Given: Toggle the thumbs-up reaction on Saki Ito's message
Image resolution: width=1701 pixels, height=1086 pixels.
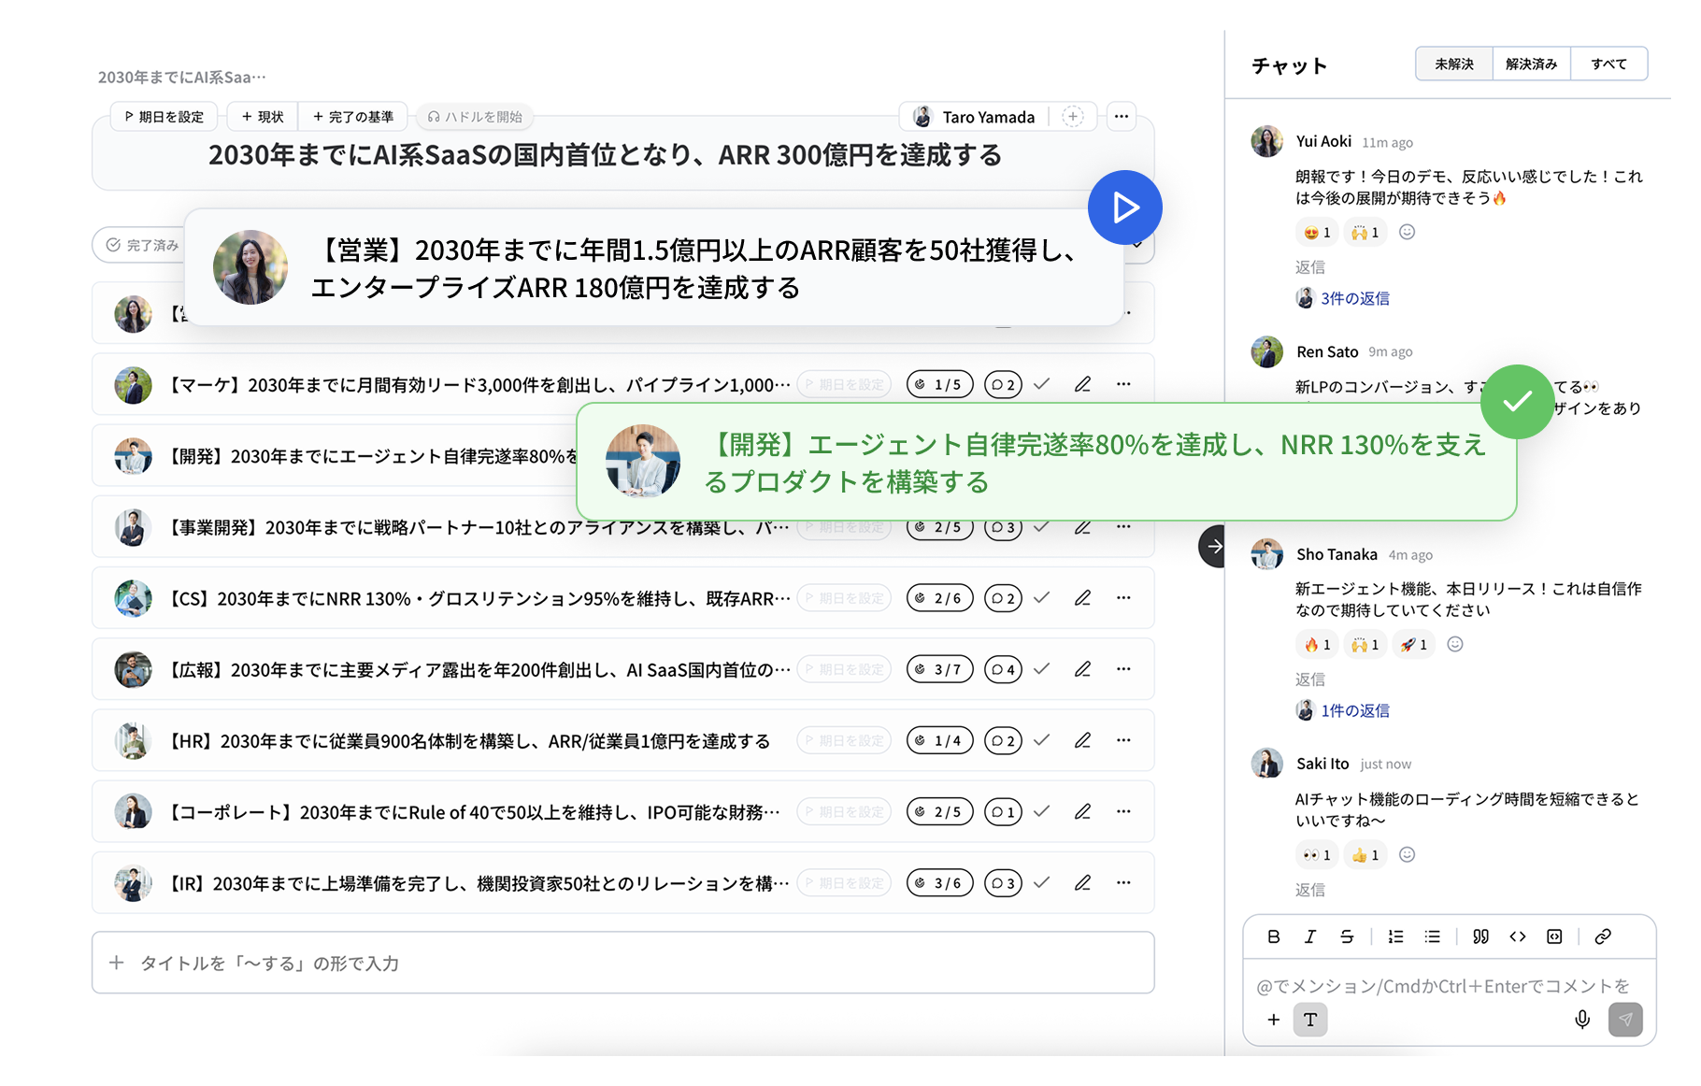Looking at the screenshot, I should click(x=1365, y=854).
